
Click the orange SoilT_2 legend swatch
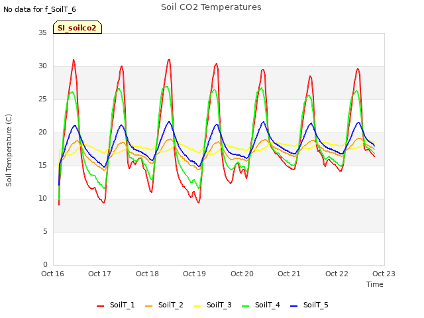[x=148, y=306]
